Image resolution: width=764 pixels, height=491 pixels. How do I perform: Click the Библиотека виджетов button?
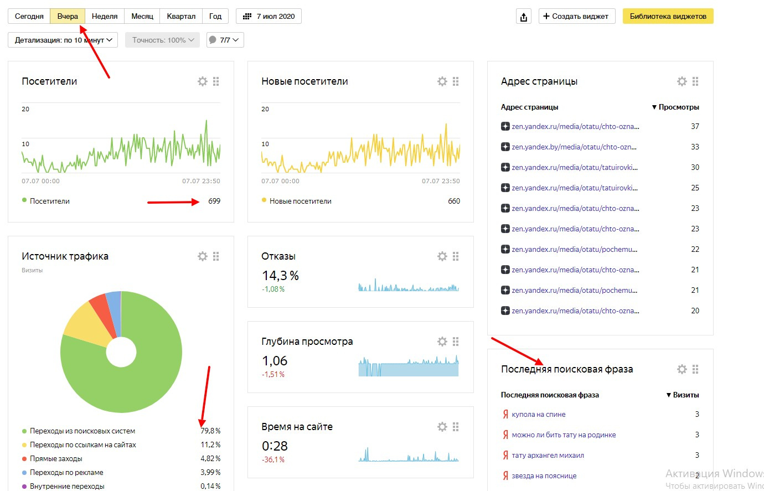pos(668,16)
